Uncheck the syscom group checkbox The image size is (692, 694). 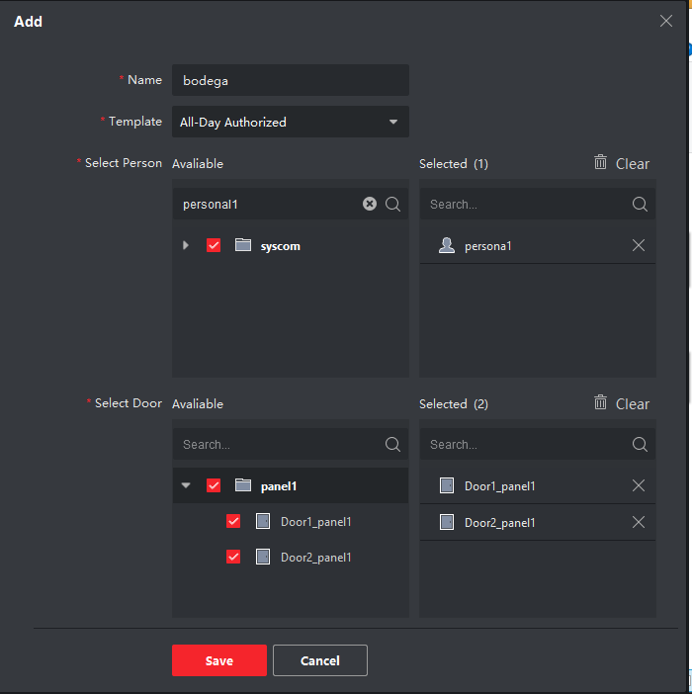(x=214, y=245)
